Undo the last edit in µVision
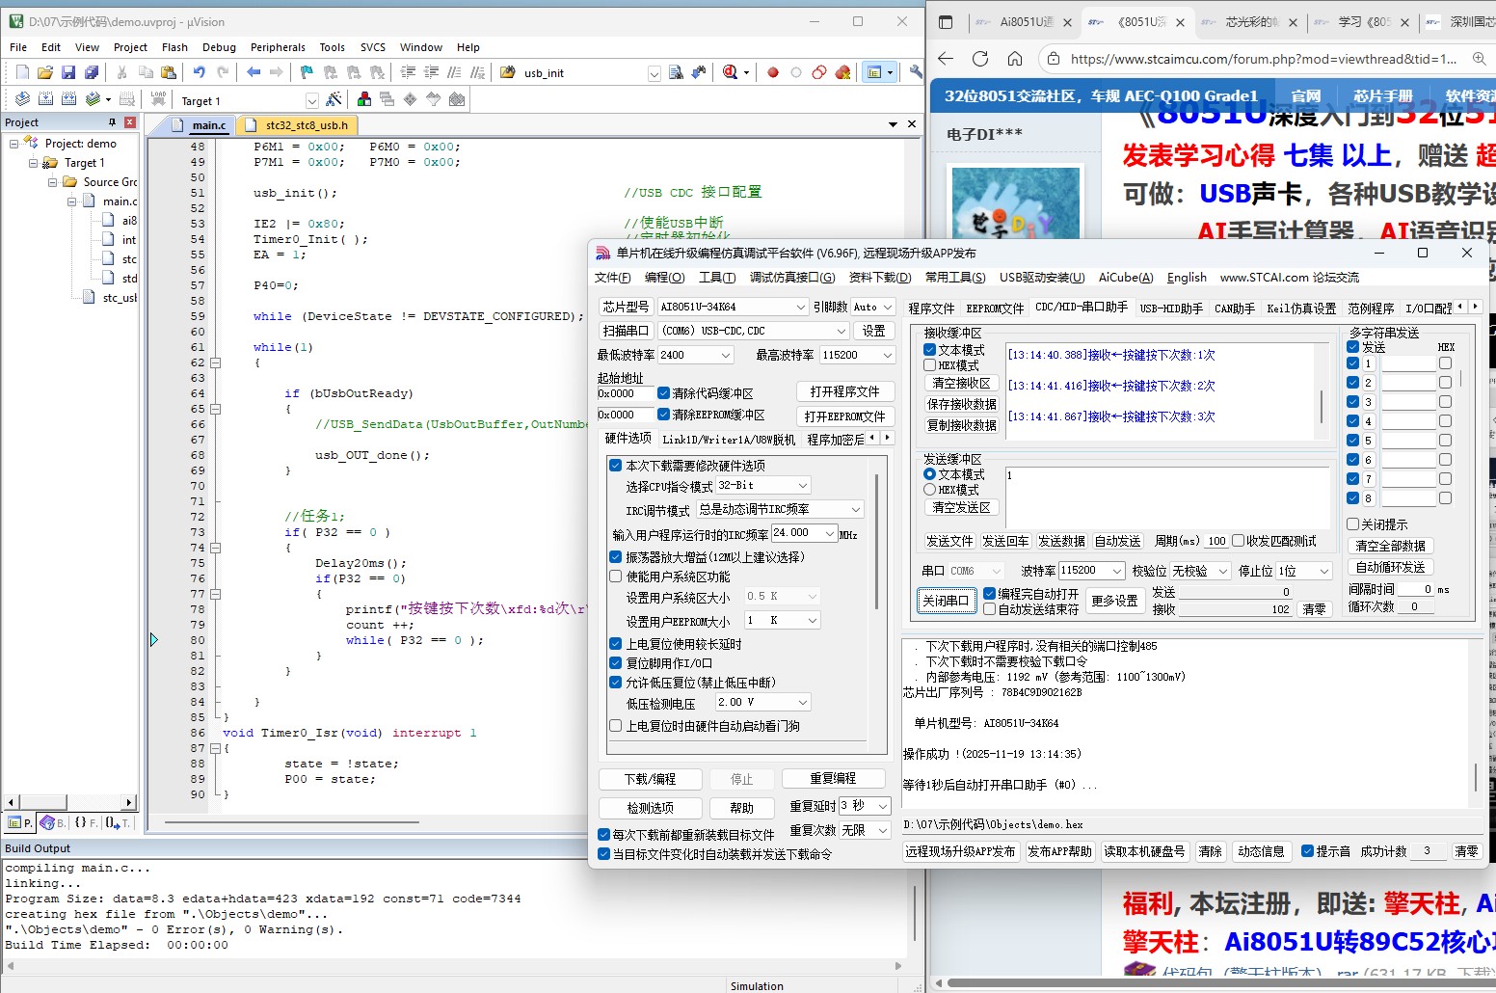The image size is (1496, 993). click(x=200, y=72)
